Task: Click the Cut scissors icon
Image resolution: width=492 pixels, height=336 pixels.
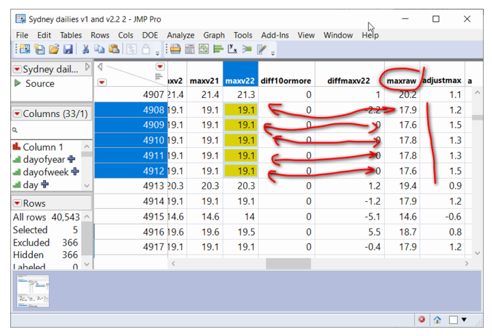Action: 86,49
